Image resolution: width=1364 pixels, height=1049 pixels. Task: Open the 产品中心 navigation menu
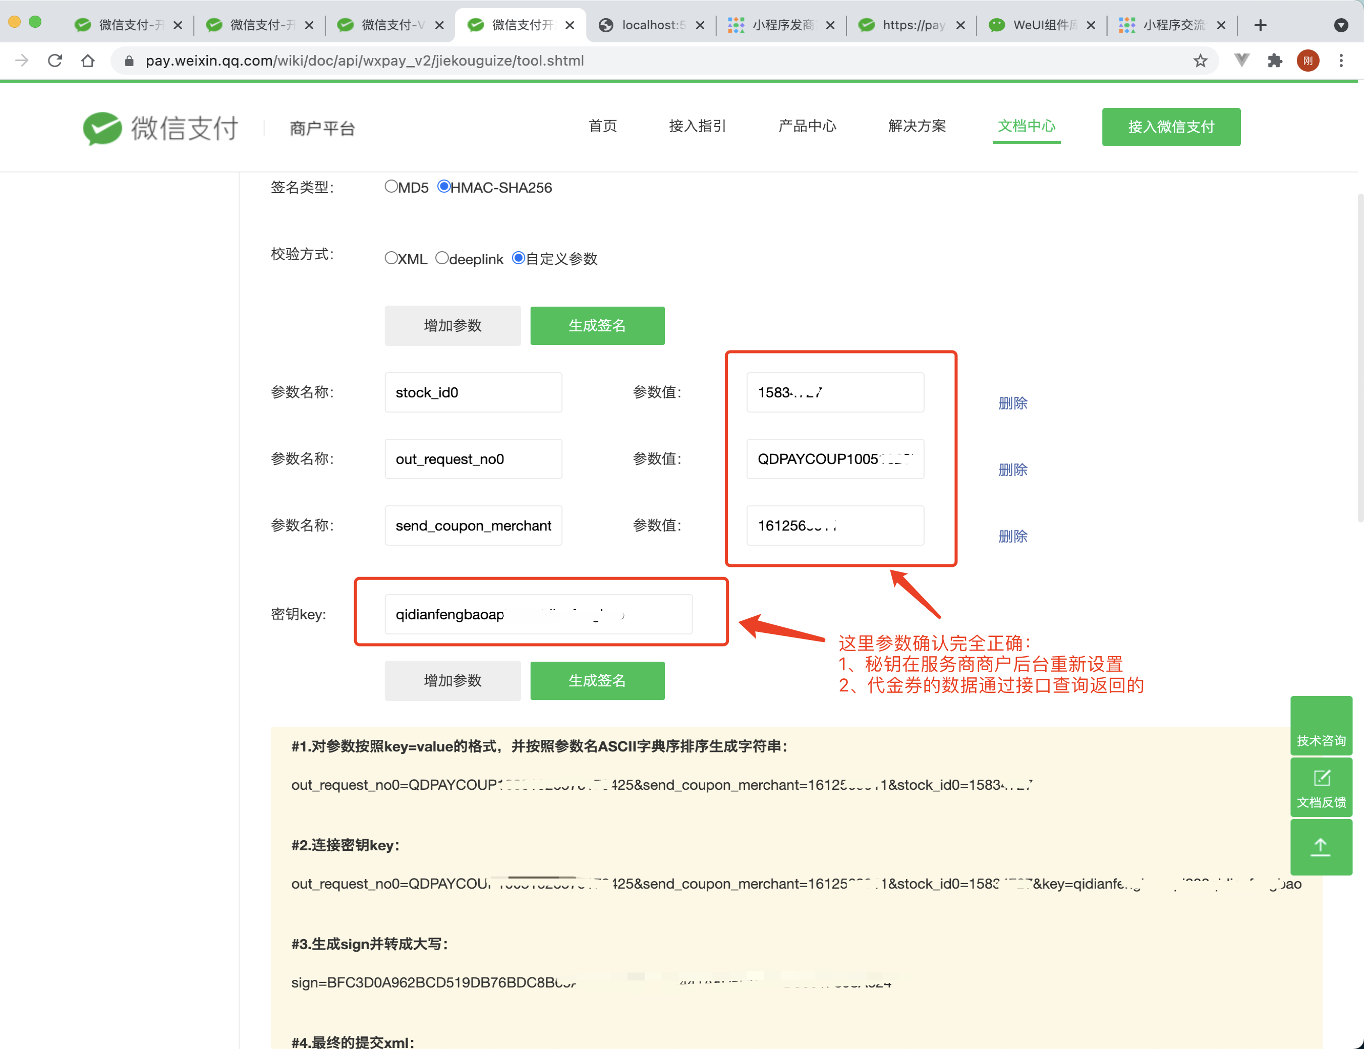click(x=806, y=126)
